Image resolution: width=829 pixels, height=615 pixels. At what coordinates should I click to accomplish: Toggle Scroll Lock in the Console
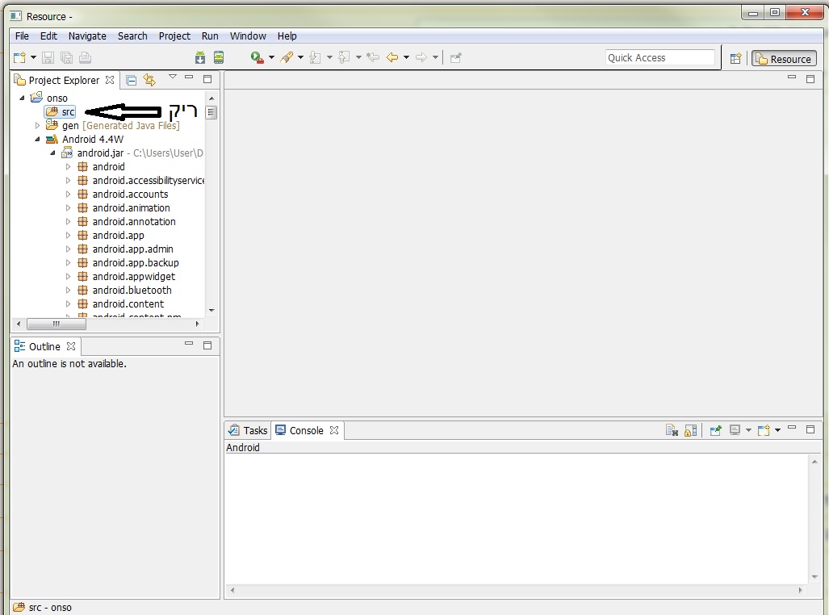point(690,431)
